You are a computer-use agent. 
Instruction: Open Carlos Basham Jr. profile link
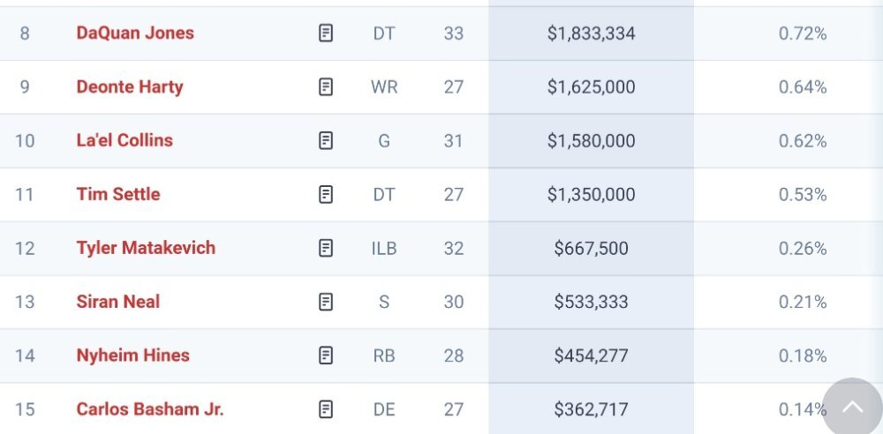pyautogui.click(x=150, y=409)
